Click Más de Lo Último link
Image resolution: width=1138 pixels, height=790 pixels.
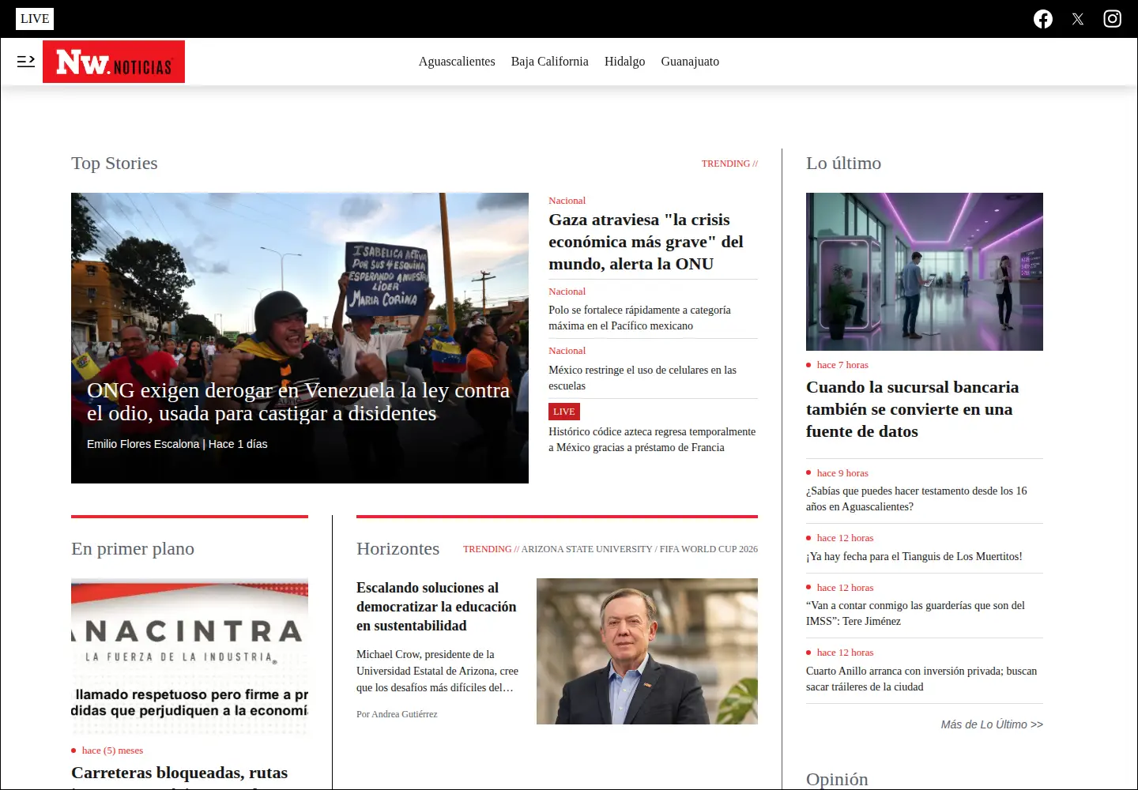[x=992, y=724]
